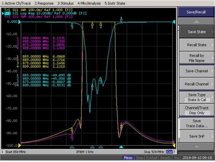
Task: Click the softkey panel scrollbar
Action: pos(178,83)
